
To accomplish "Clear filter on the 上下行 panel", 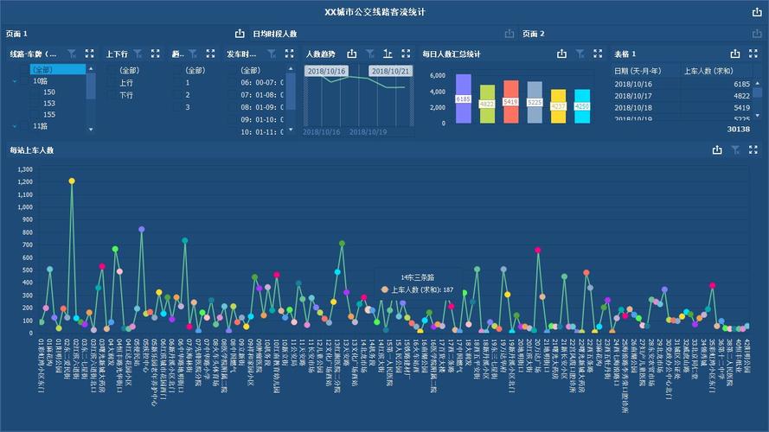I will (138, 54).
